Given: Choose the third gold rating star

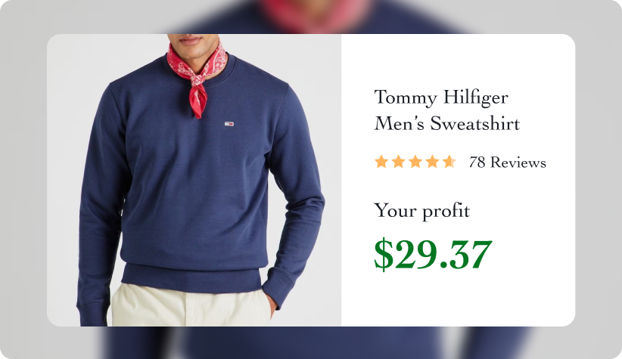Looking at the screenshot, I should click(x=415, y=162).
